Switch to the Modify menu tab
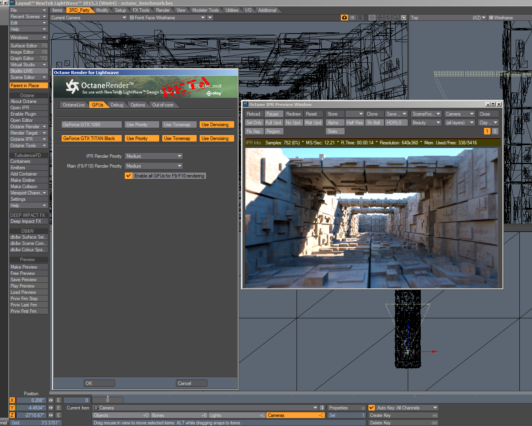Screen dimensions: 532x426 102,10
